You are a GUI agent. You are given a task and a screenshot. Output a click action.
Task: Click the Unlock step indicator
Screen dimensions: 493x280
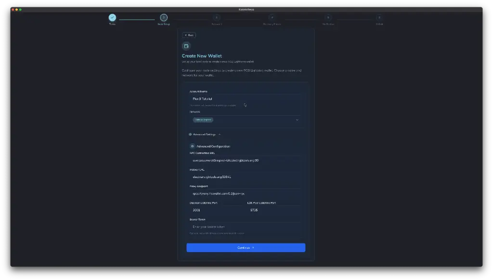(x=379, y=18)
